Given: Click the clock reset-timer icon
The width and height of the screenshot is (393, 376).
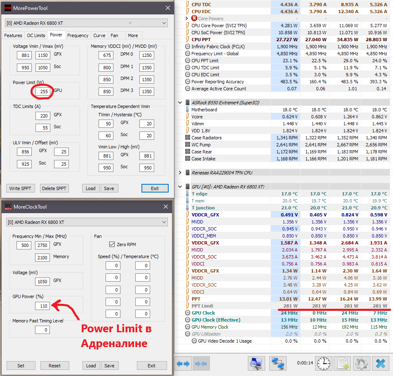Looking at the screenshot, I should [x=324, y=364].
